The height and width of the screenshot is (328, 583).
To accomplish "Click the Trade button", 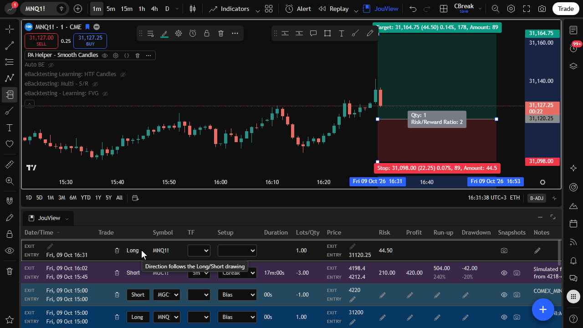I will (566, 9).
